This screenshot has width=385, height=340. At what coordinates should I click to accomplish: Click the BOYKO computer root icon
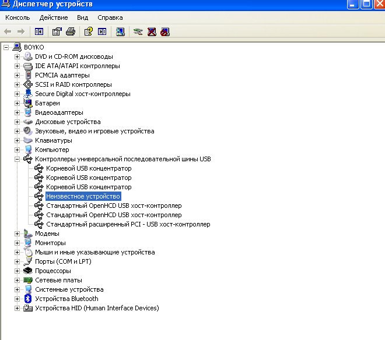(x=17, y=47)
